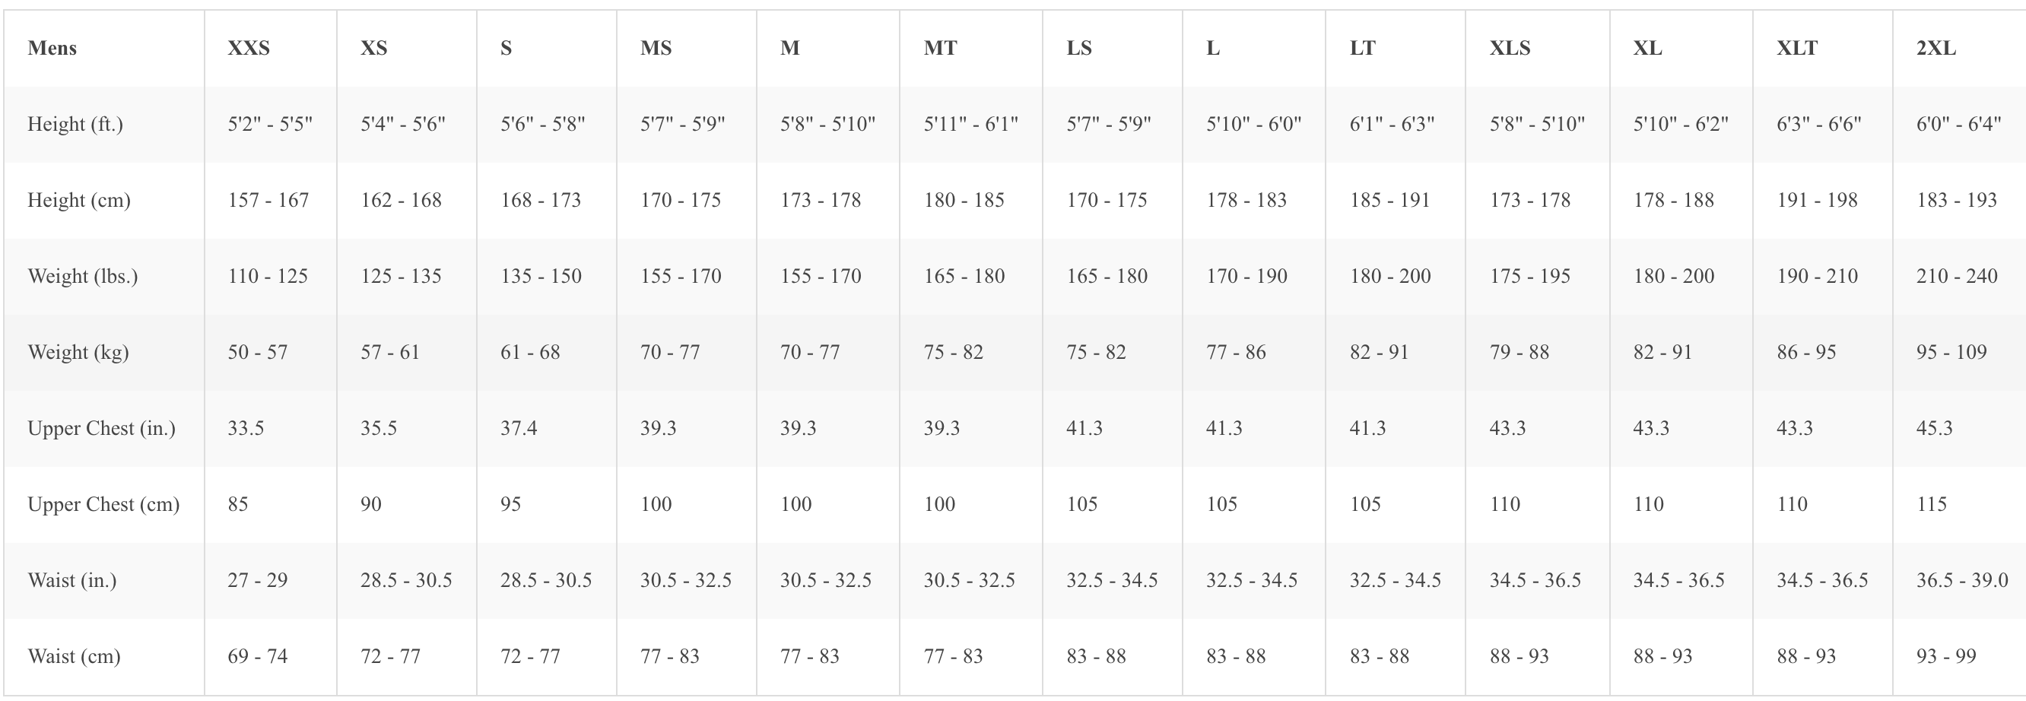2026x701 pixels.
Task: Click the Height (cm) row label
Action: 78,201
